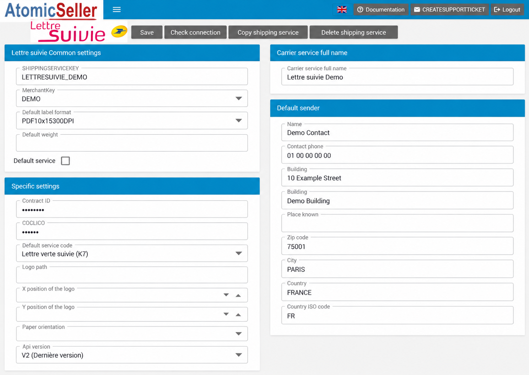The height and width of the screenshot is (375, 529).
Task: Edit the Contact phone field
Action: click(x=397, y=155)
